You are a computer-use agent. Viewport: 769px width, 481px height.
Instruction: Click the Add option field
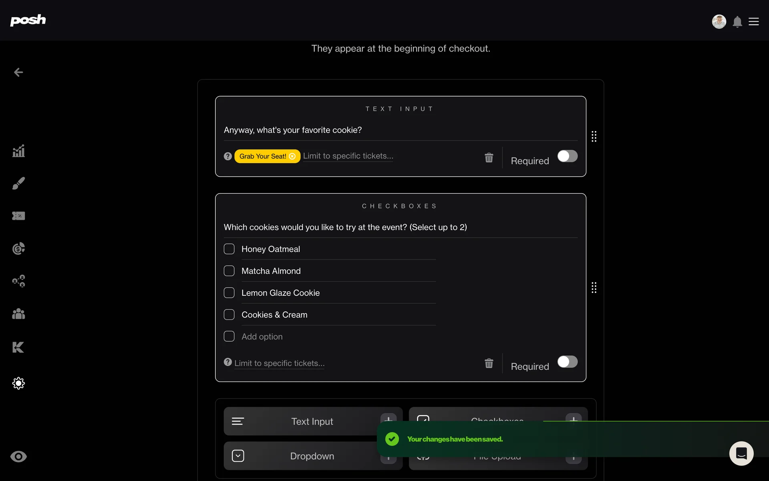262,337
